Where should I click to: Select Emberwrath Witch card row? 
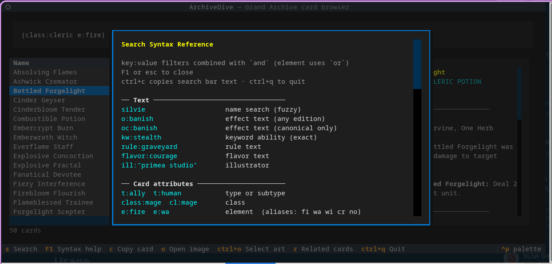tap(59, 137)
